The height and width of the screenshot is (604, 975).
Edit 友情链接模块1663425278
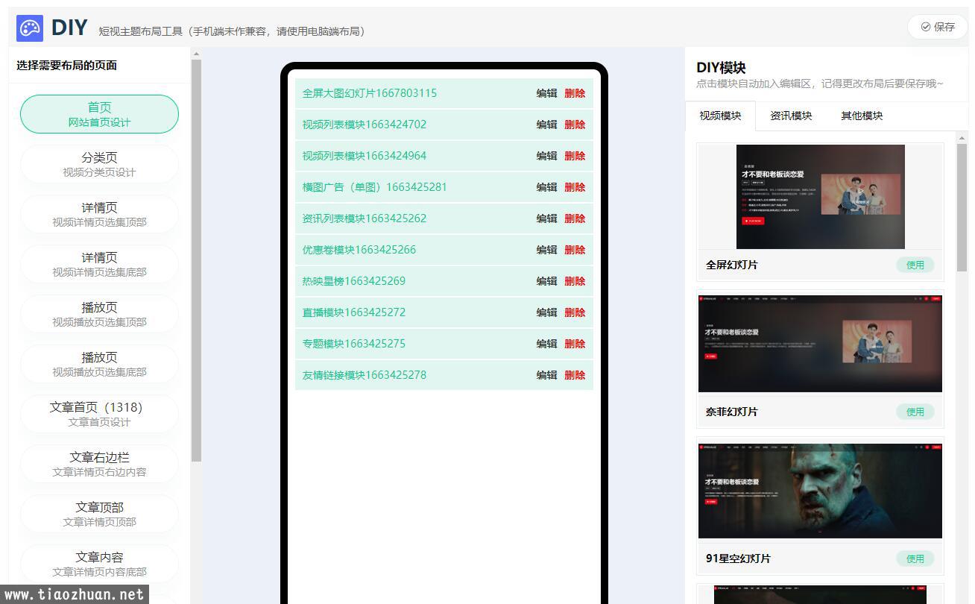[546, 375]
